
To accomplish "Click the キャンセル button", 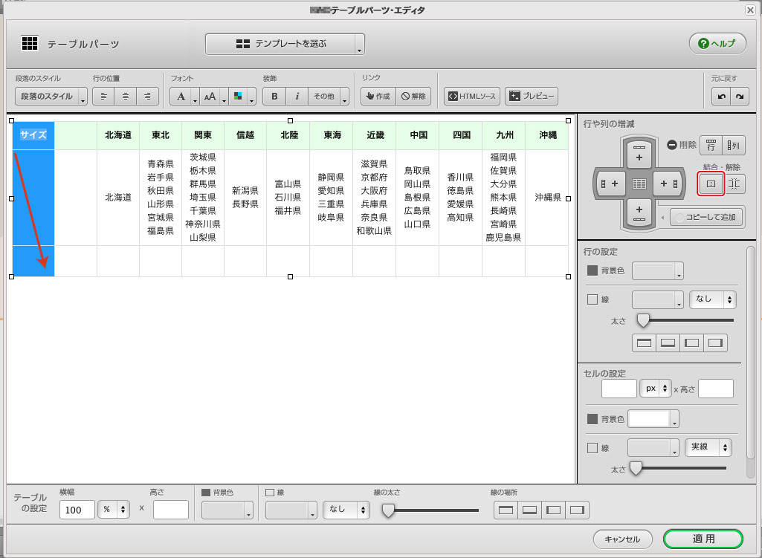I will pos(622,539).
